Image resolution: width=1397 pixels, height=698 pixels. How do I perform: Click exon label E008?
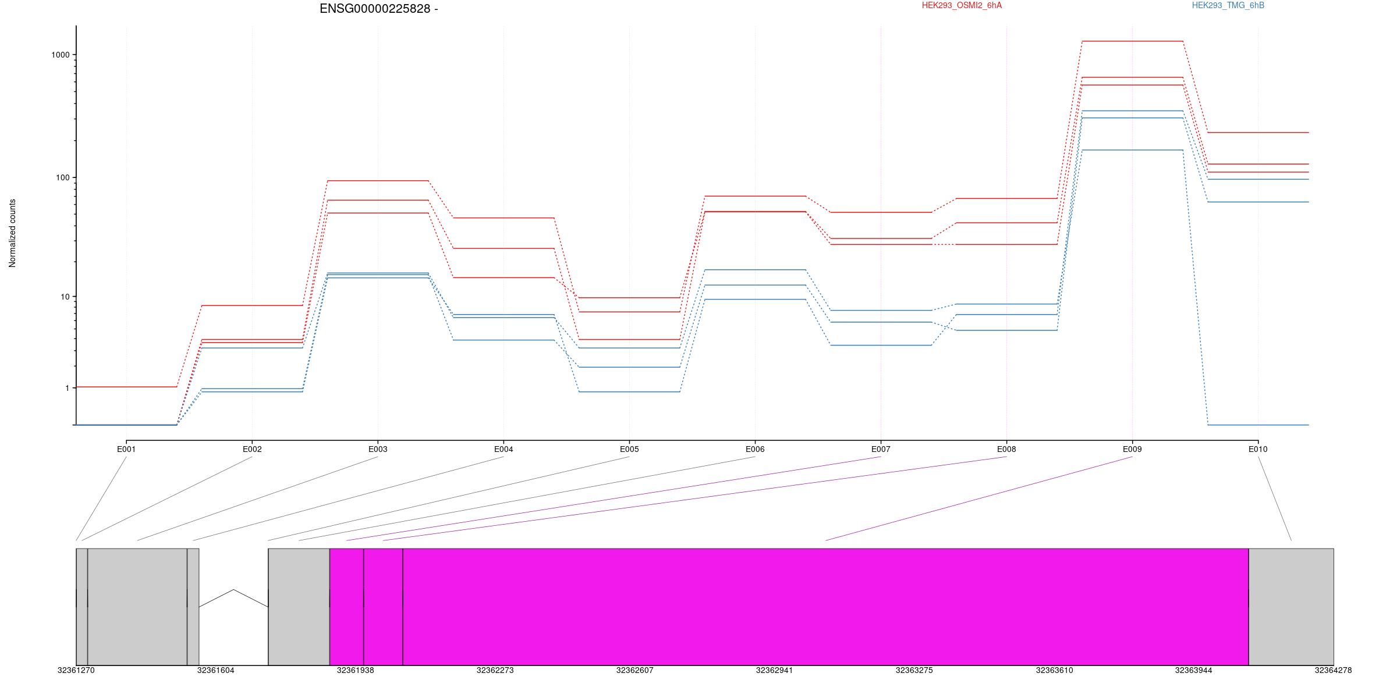click(1006, 449)
